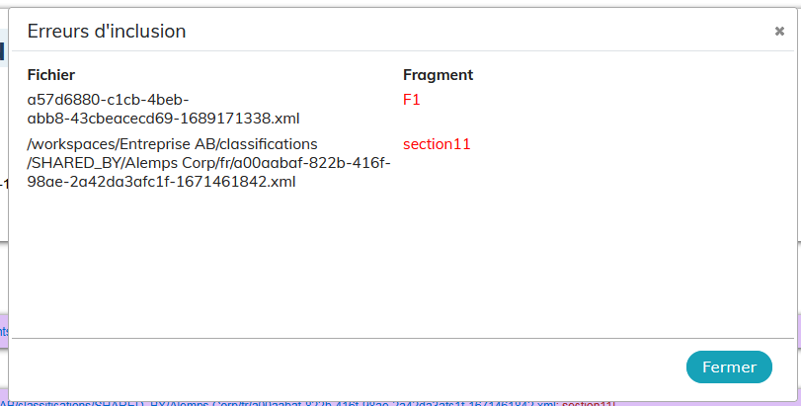The width and height of the screenshot is (801, 406).
Task: Open the blue classifications path link behind dialog
Action: (279, 403)
